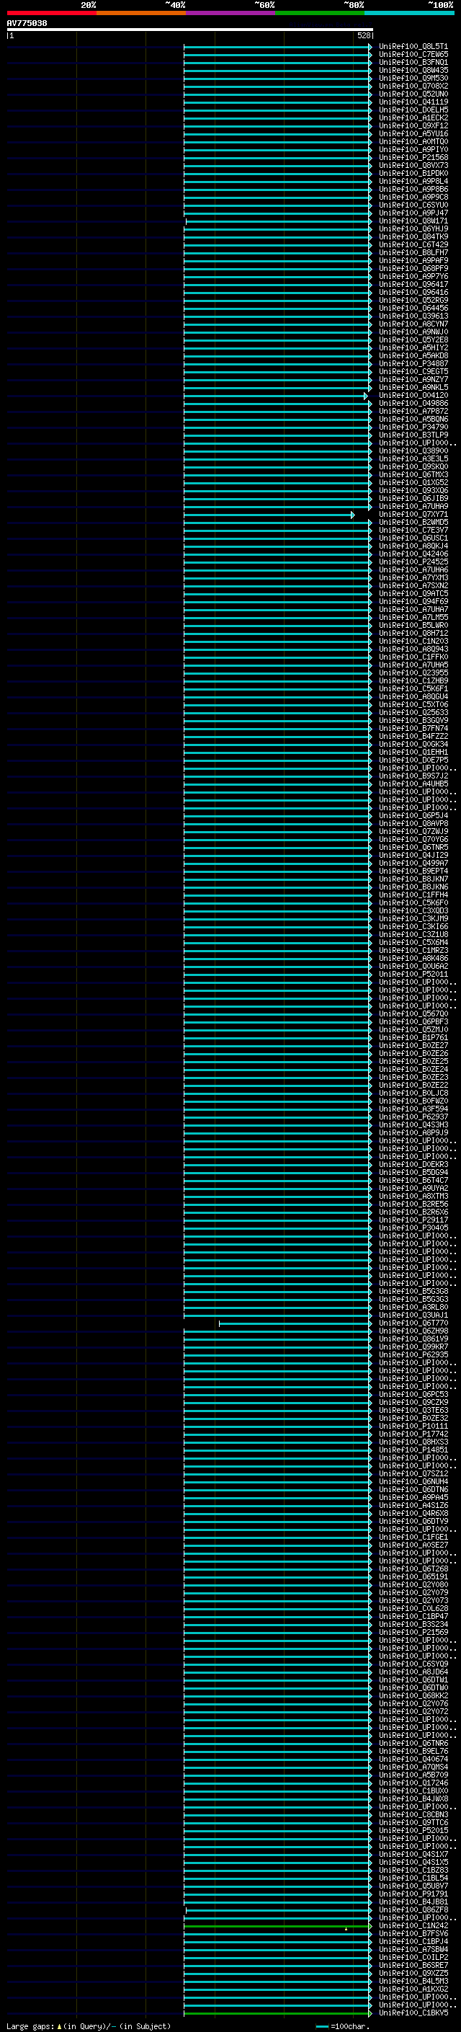Click alignment arrow for UniRef100_Q7XY71
Image resolution: width=461 pixels, height=2032 pixels.
(x=352, y=515)
